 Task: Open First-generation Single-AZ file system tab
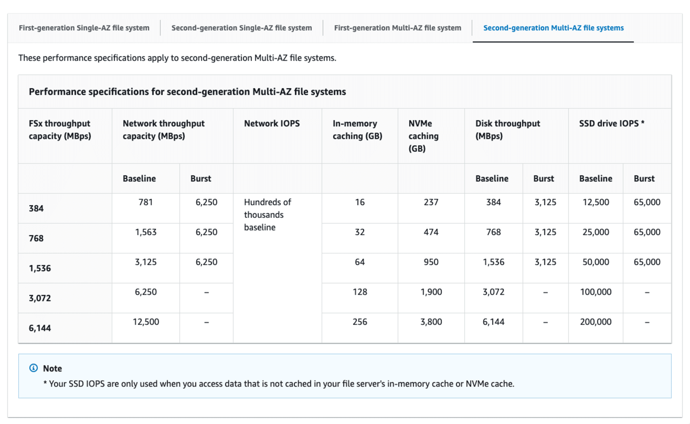84,28
